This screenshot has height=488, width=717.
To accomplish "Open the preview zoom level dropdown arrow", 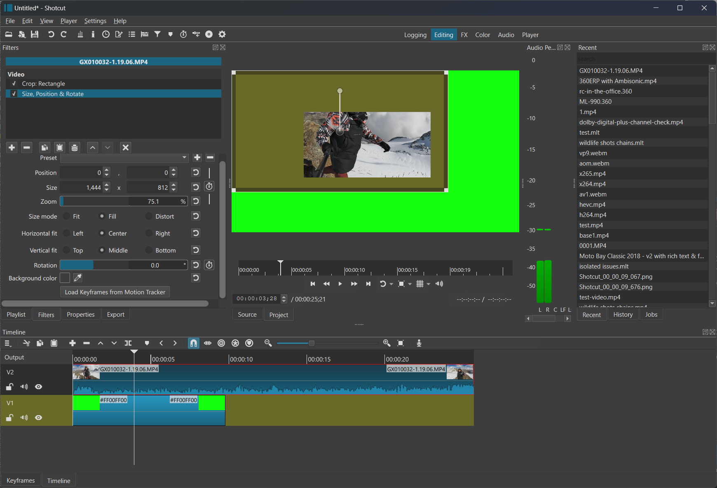I will pos(410,284).
